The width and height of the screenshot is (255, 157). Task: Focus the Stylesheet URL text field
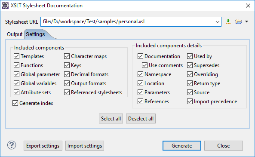click(x=128, y=22)
